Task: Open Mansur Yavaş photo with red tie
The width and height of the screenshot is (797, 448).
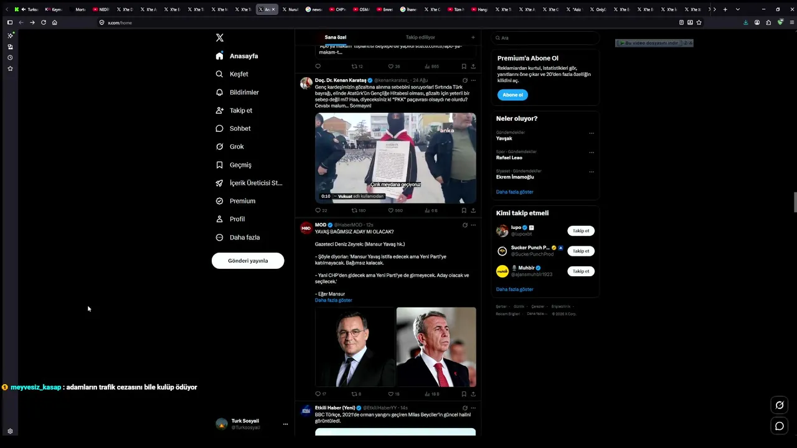Action: (x=436, y=347)
